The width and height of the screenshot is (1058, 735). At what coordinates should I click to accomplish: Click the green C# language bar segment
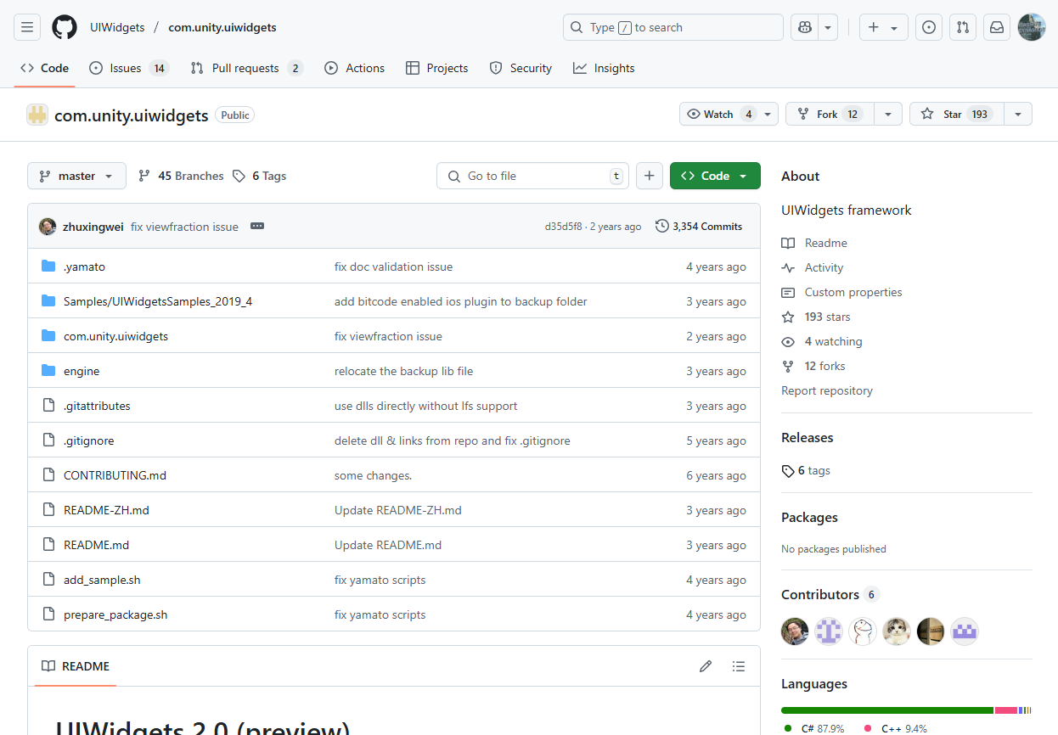(x=886, y=710)
